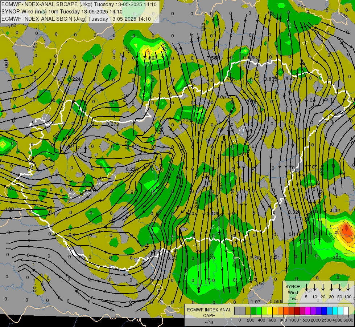355x327 pixels.
Task: Click the '1000' tick on the CAPE scale
Action: 294,320
